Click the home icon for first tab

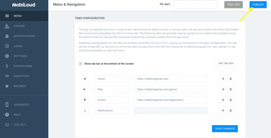click(85, 79)
